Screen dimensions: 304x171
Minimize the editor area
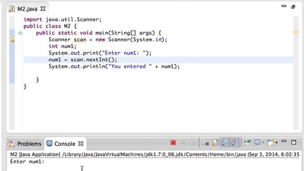[284, 6]
